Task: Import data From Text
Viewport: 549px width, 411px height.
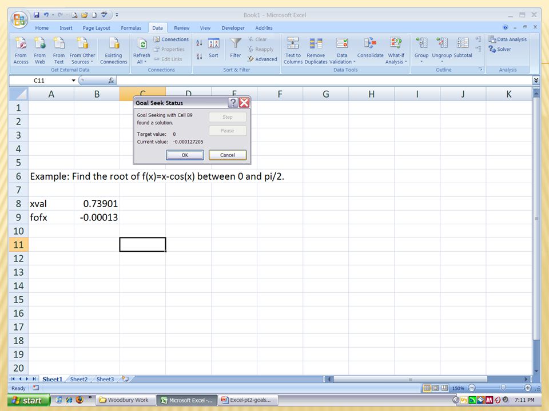Action: coord(59,51)
